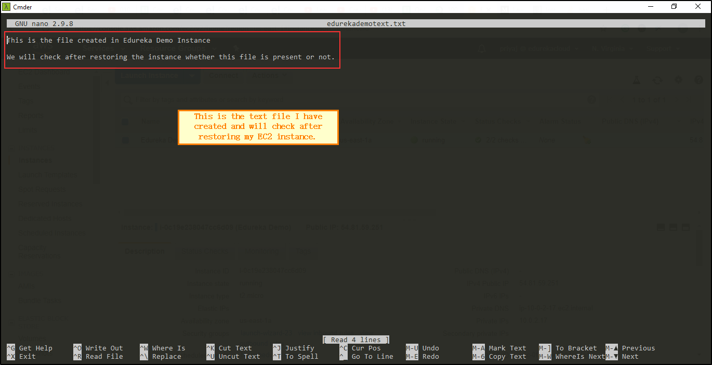This screenshot has width=712, height=365.
Task: Click the 'Write Out' shortcut label
Action: coord(104,348)
